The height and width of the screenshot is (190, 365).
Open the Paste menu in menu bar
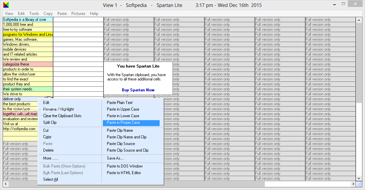pyautogui.click(x=62, y=14)
